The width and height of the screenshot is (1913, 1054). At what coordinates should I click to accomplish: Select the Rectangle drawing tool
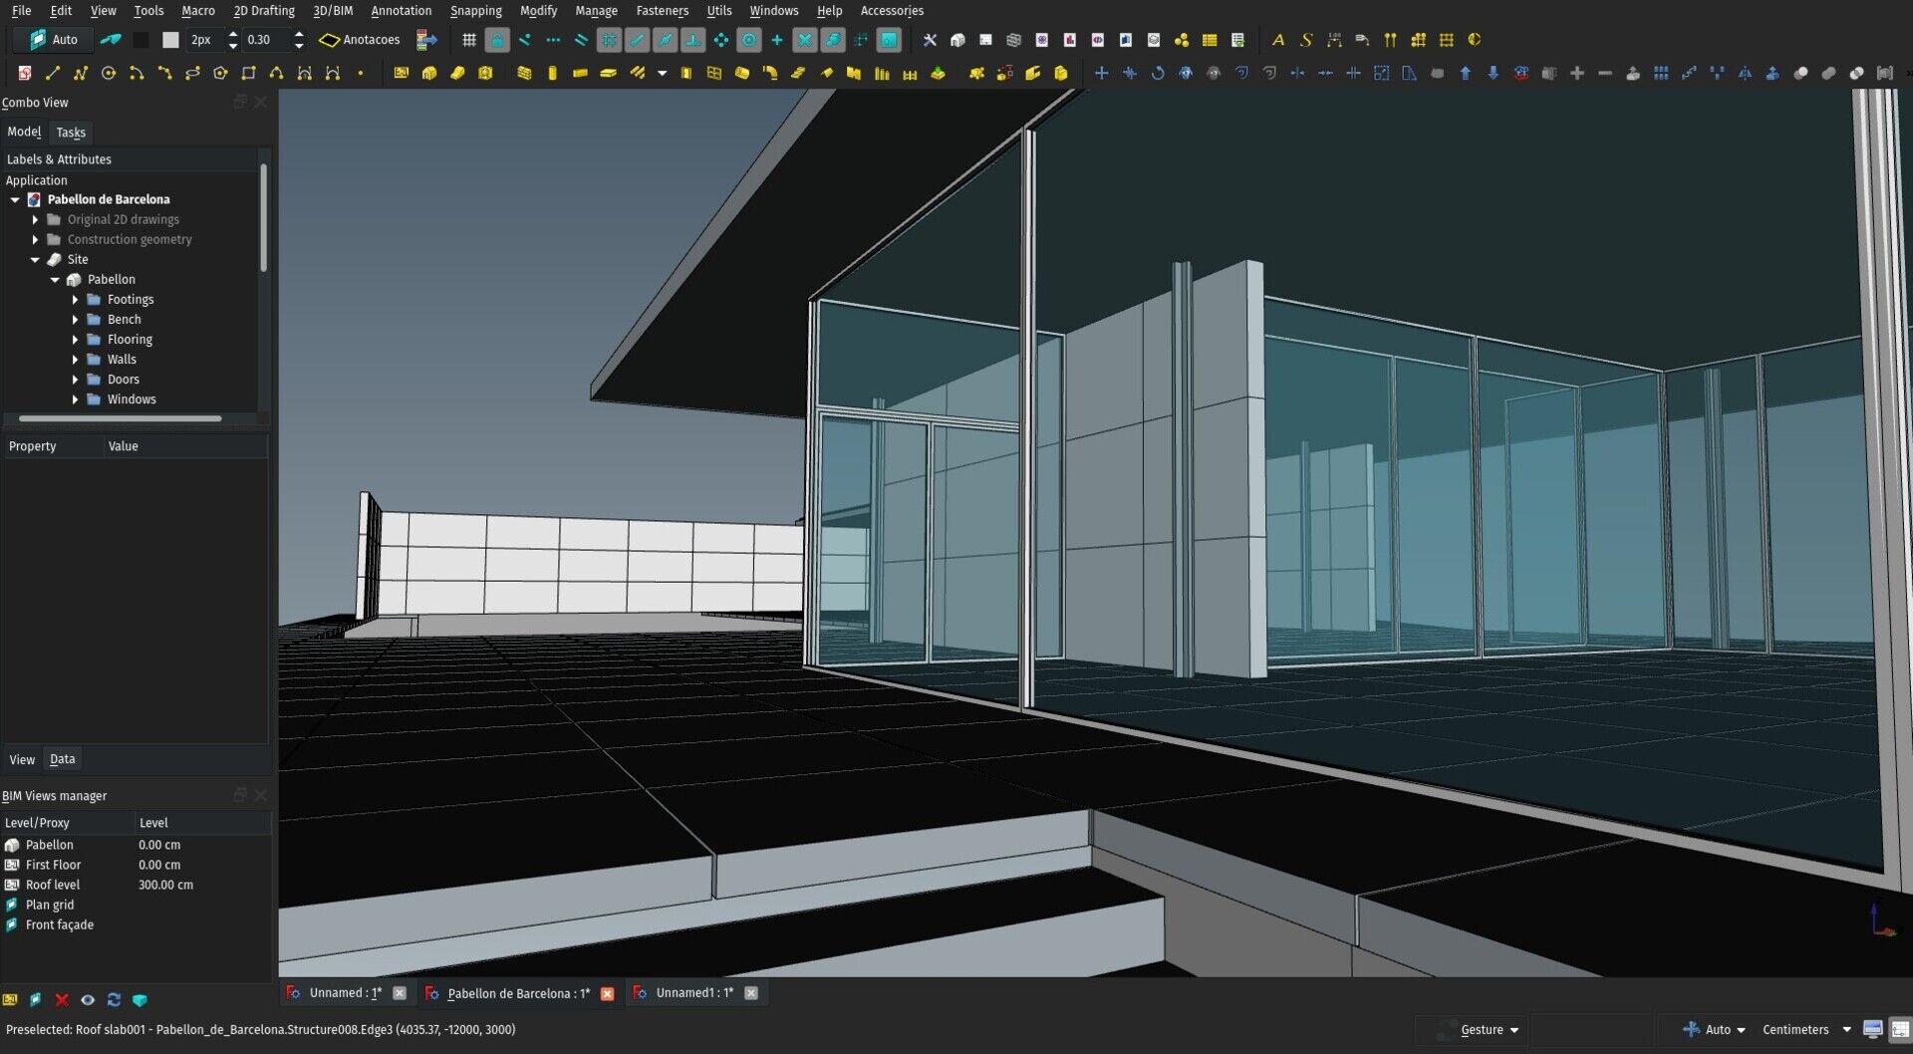pos(248,73)
